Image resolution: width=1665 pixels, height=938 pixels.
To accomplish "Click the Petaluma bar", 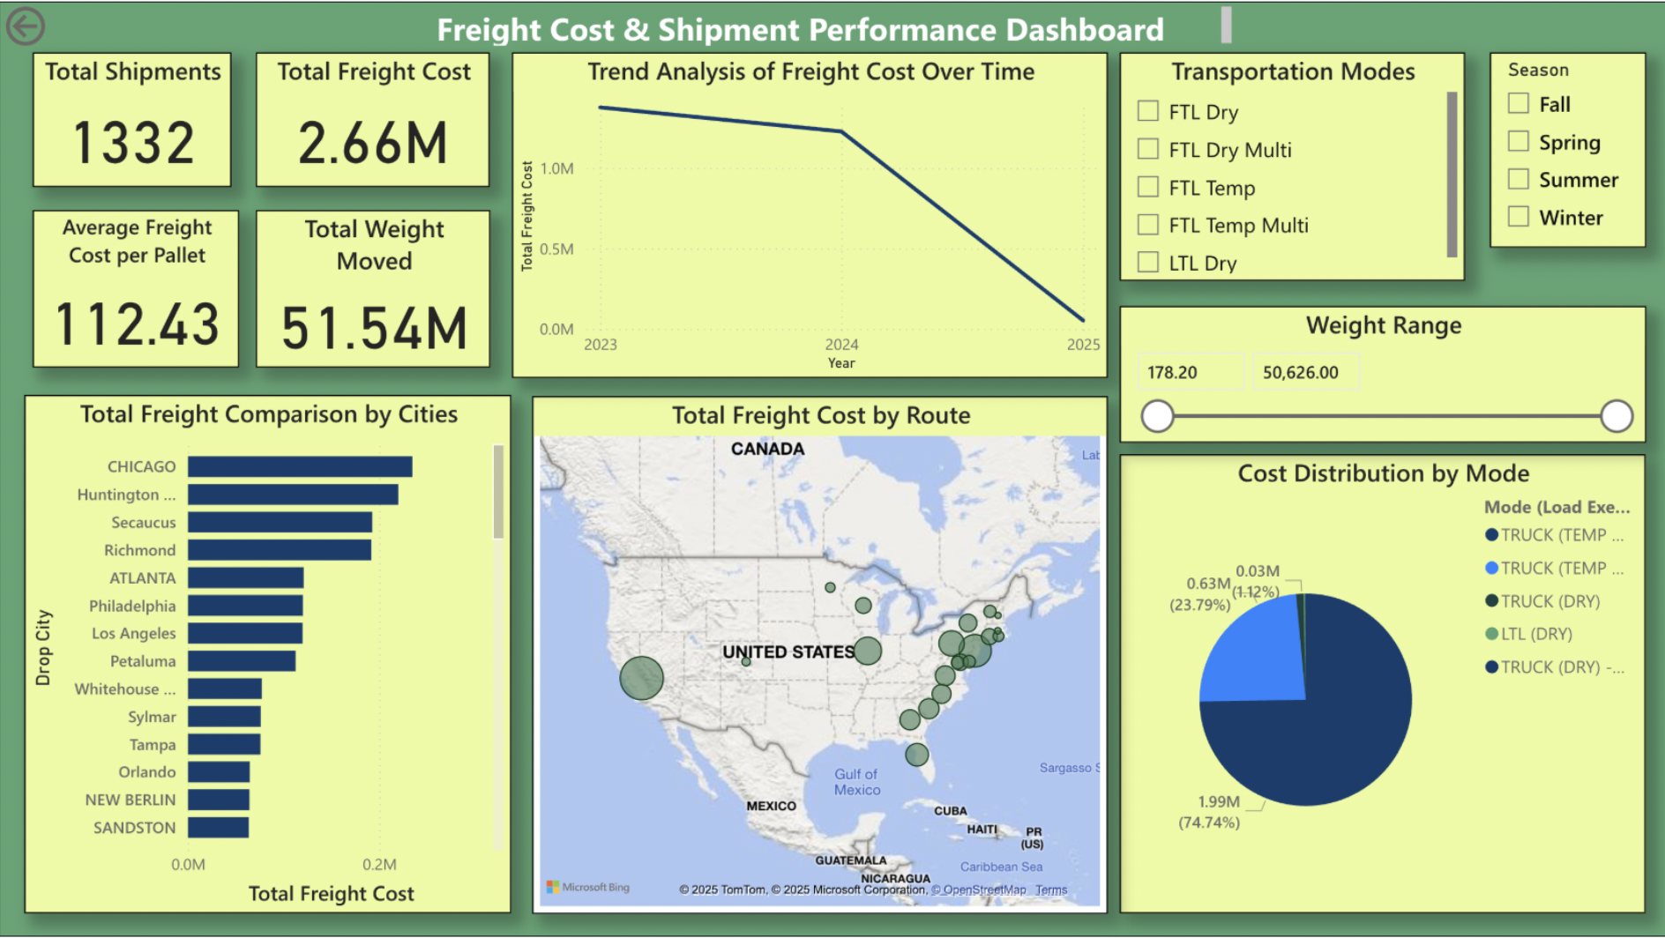I will coord(242,661).
